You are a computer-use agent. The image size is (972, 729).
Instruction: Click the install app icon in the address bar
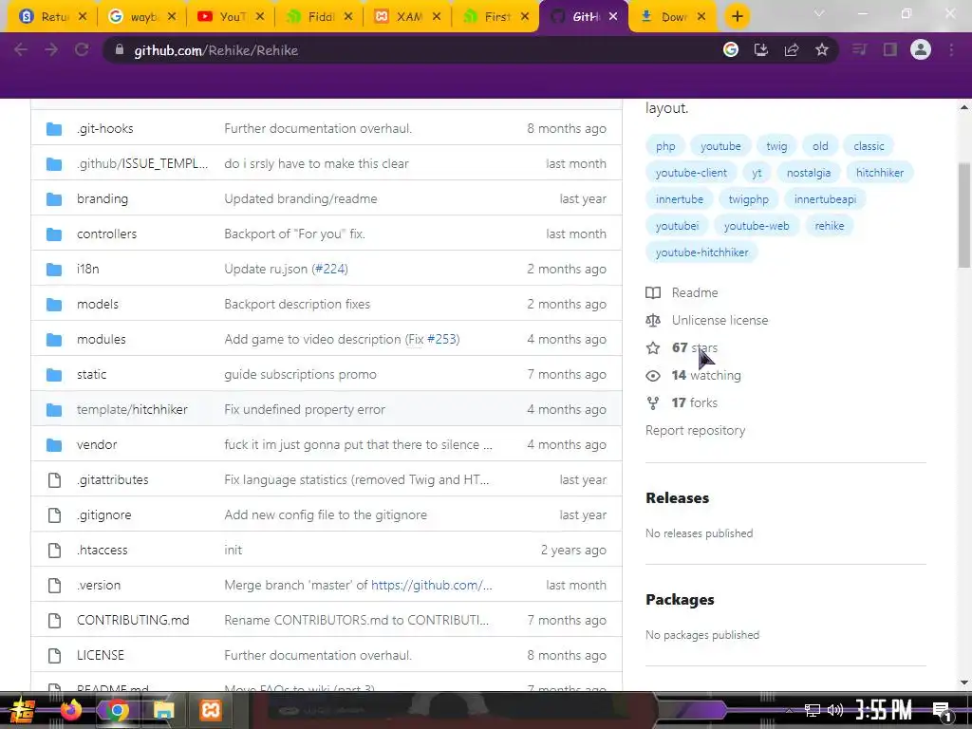pos(761,49)
